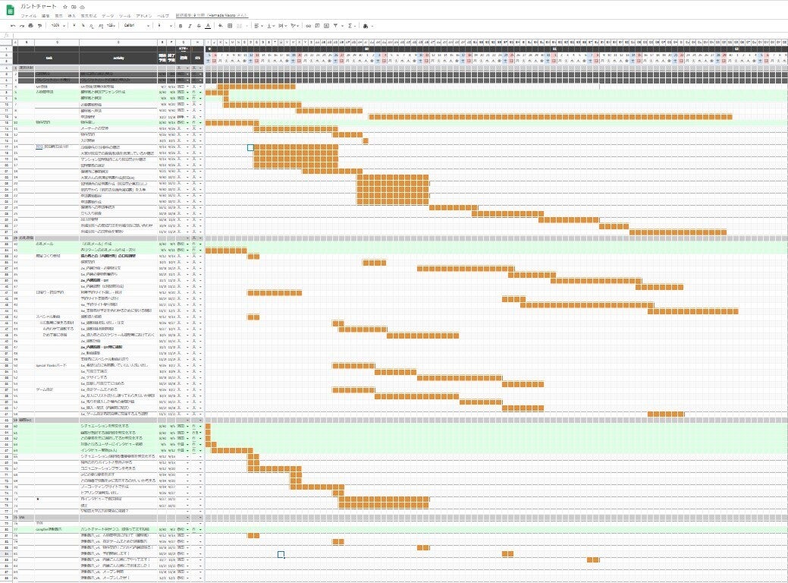Click the Create filter icon
This screenshot has width=788, height=583.
tap(337, 25)
